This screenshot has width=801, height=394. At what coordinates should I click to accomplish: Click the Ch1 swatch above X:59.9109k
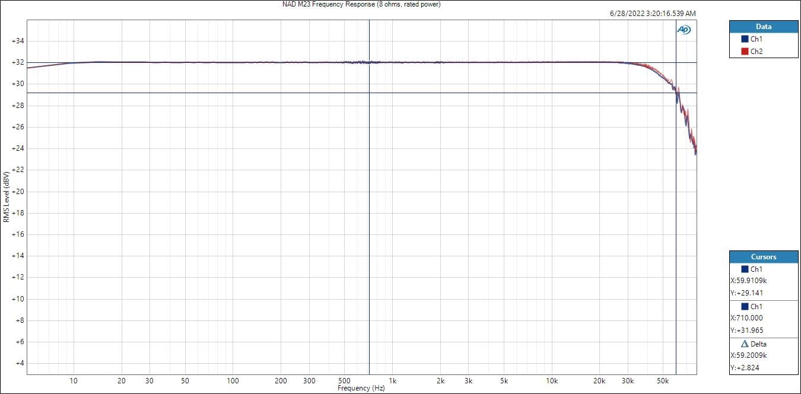point(745,269)
